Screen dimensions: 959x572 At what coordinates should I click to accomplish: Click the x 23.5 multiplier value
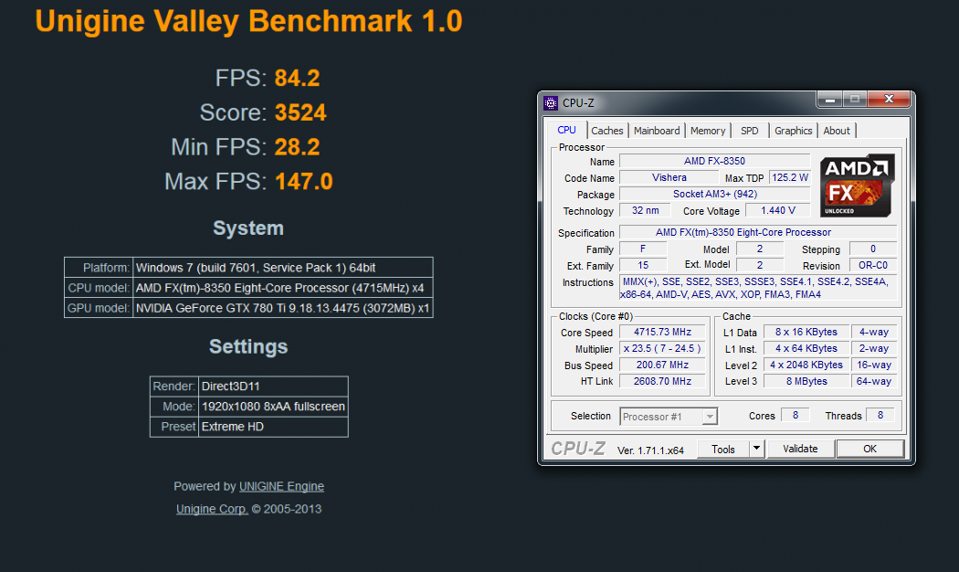pos(662,349)
